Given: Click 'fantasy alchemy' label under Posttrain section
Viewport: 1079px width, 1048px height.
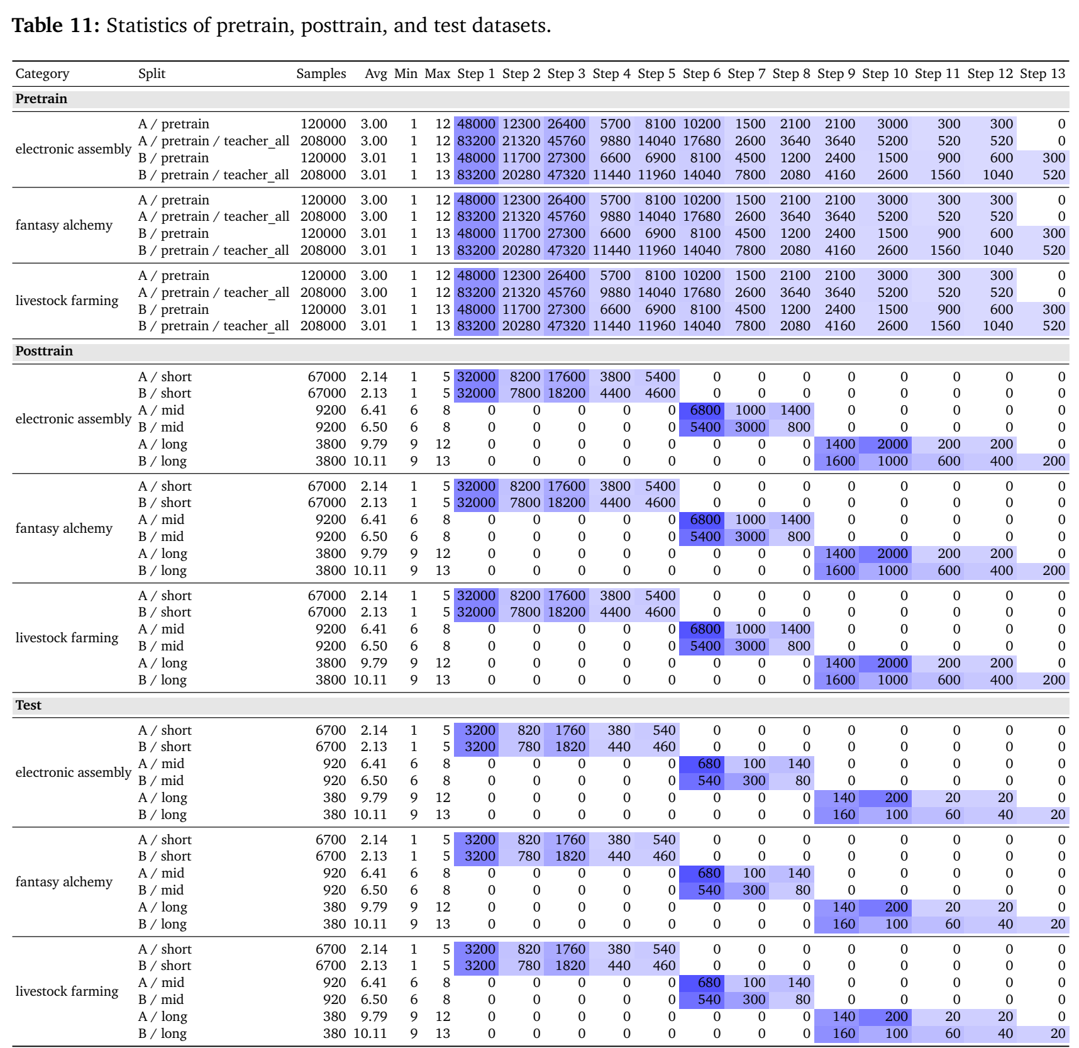Looking at the screenshot, I should pos(64,528).
